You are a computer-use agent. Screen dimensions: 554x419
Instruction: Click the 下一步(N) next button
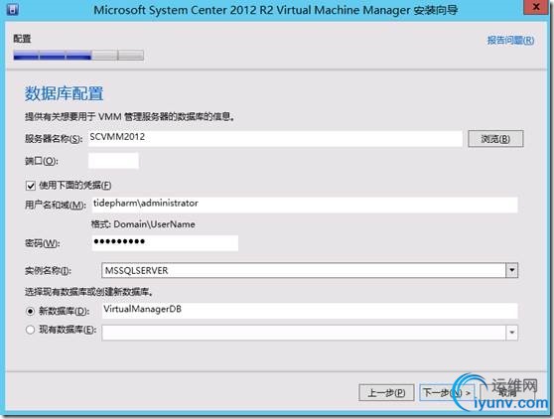pyautogui.click(x=447, y=392)
